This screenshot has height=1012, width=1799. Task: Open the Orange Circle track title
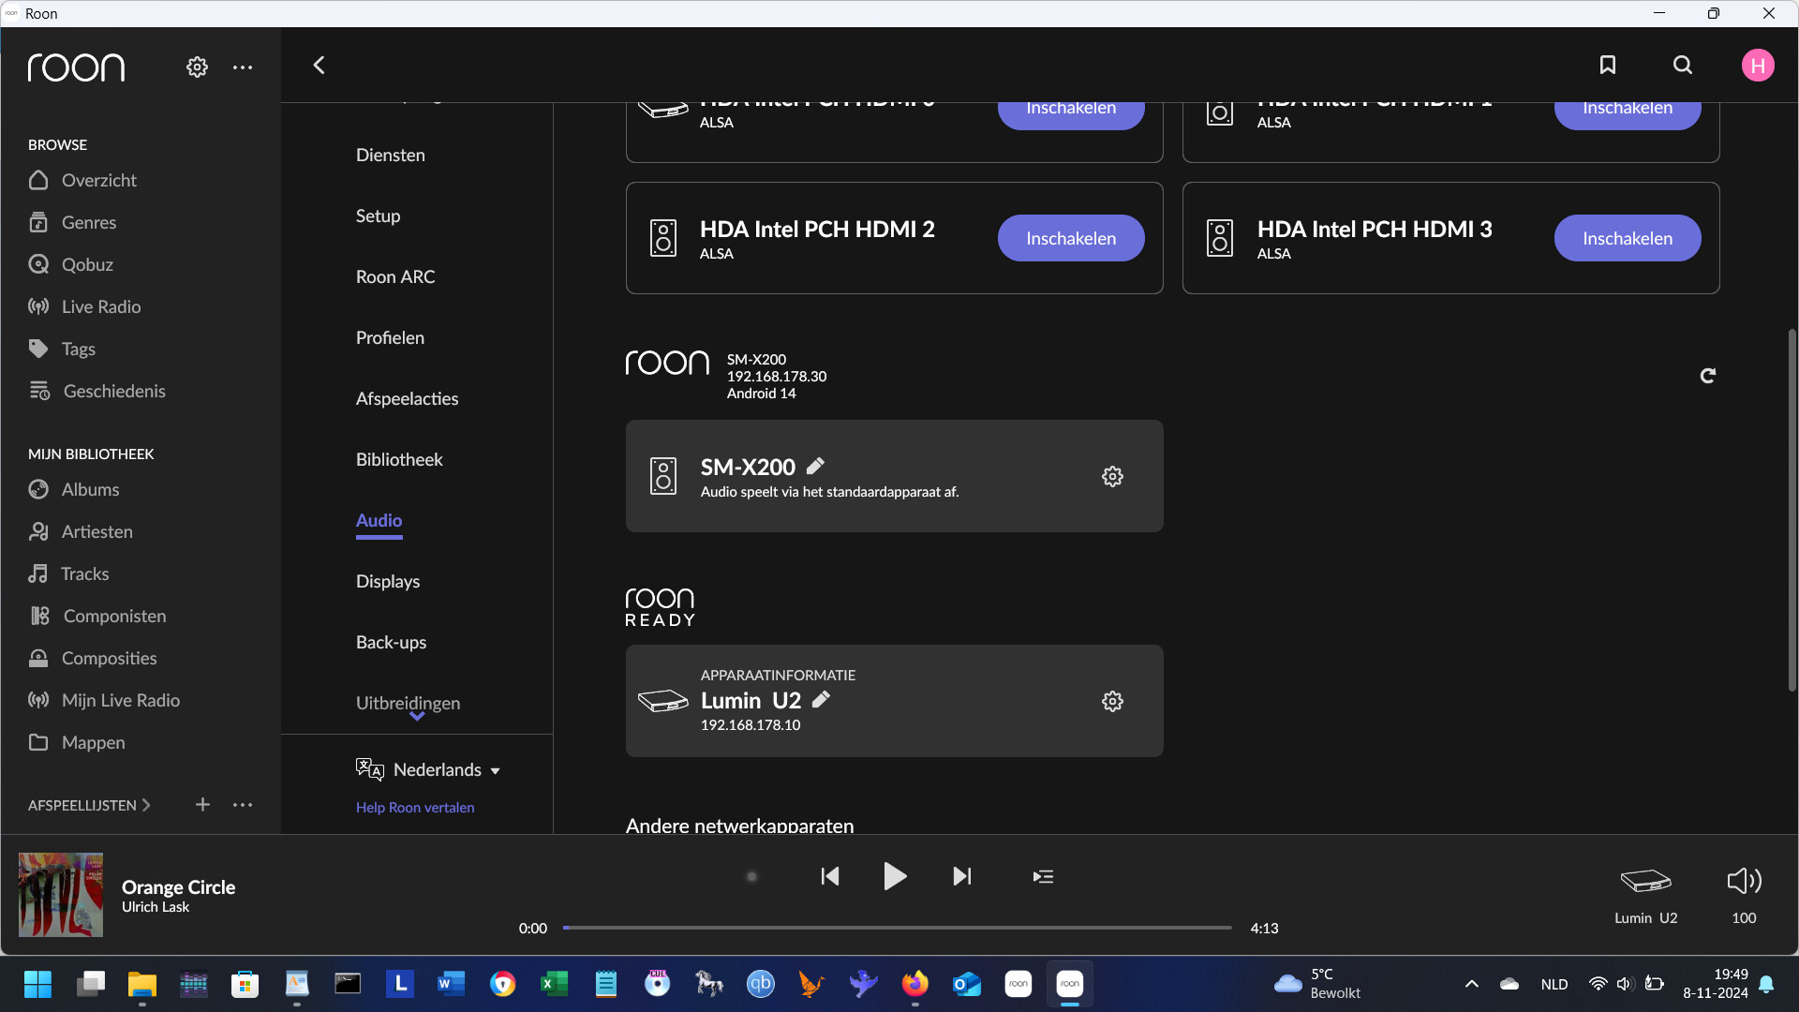tap(178, 886)
